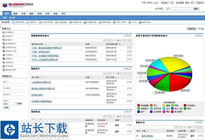Click edit icon on the 025 55550000 customer row
Screen dimensions: 205x140
[128, 88]
